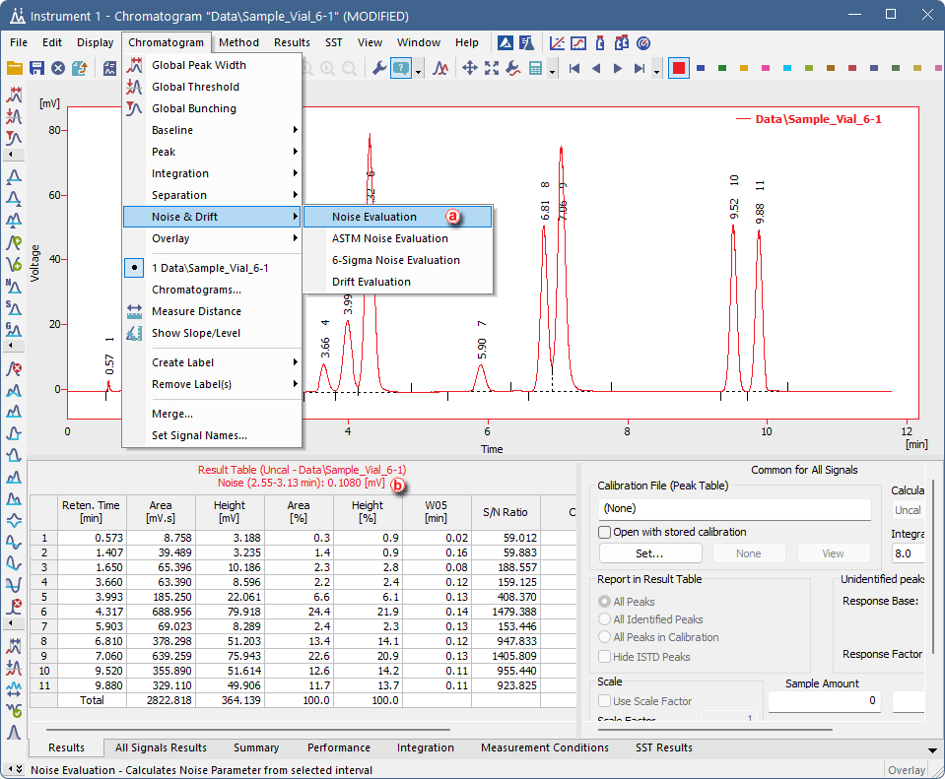Expand the Create Label submenu
945x779 pixels.
click(x=212, y=362)
